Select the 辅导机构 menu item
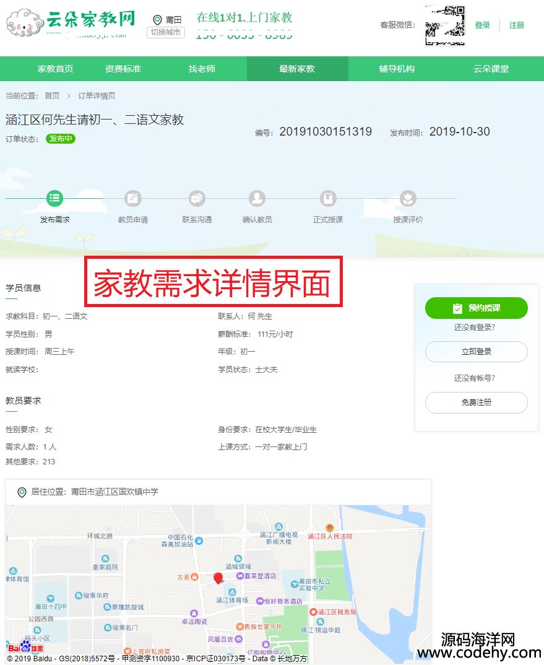Viewport: 544px width, 665px height. [x=397, y=69]
